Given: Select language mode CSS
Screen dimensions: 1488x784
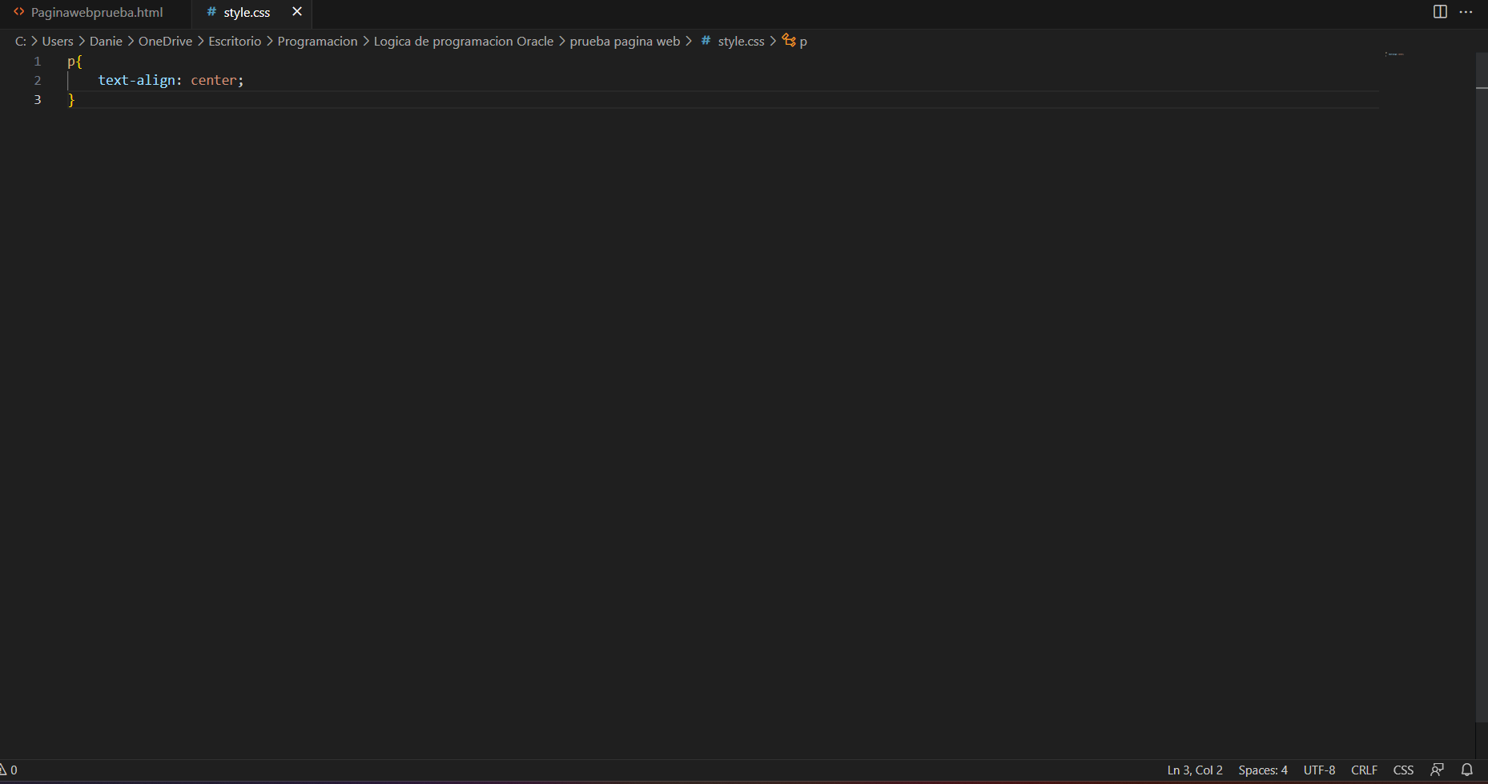Looking at the screenshot, I should [1403, 770].
